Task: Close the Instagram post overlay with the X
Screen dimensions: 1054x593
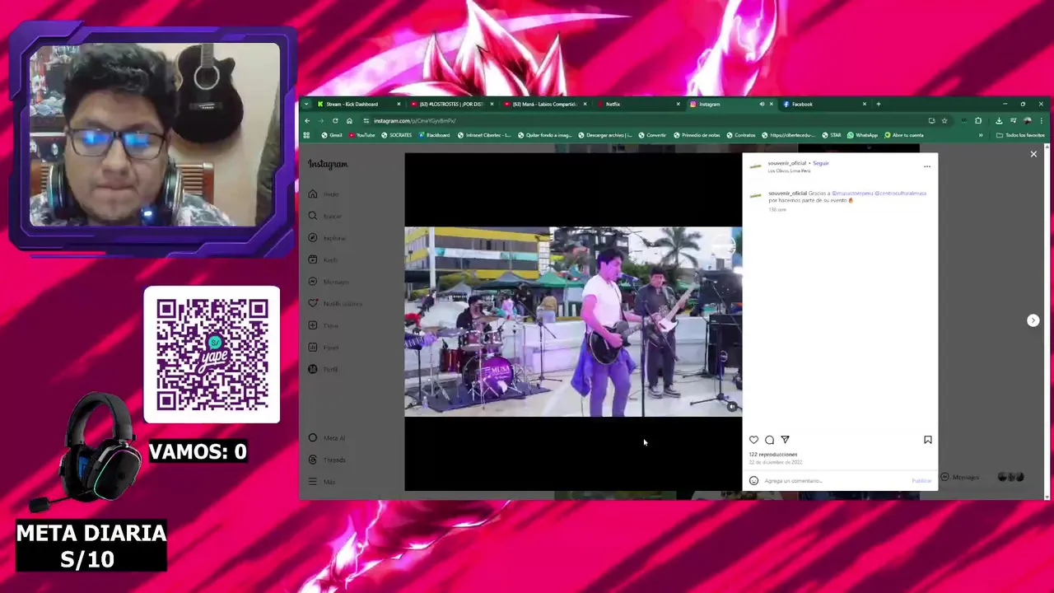Action: pyautogui.click(x=1033, y=154)
